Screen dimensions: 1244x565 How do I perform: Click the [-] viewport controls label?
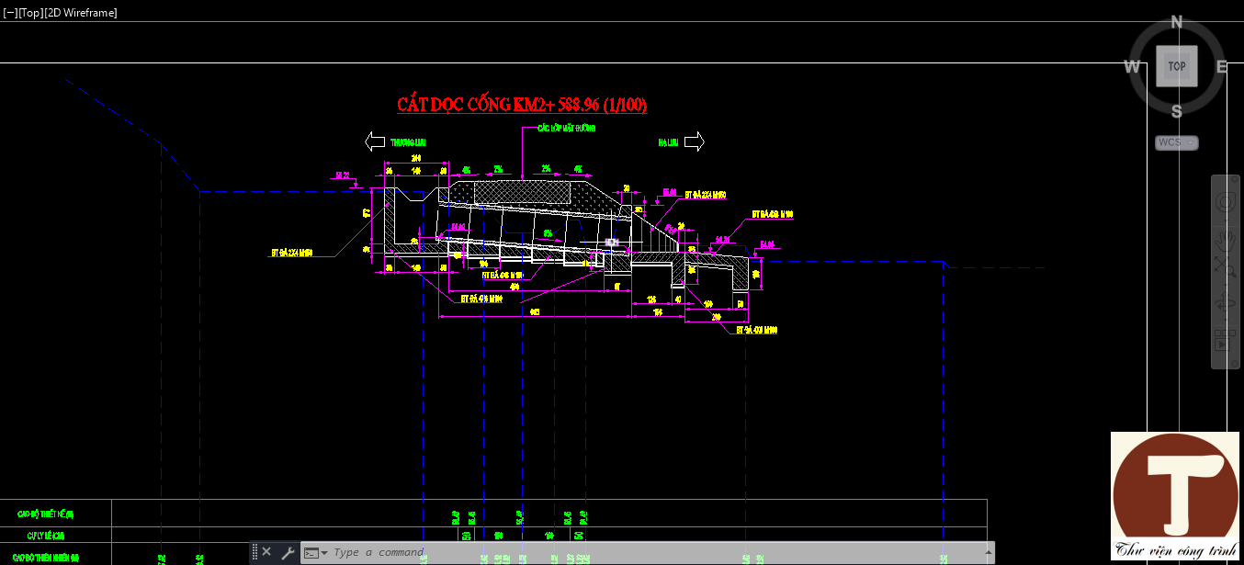[9, 13]
